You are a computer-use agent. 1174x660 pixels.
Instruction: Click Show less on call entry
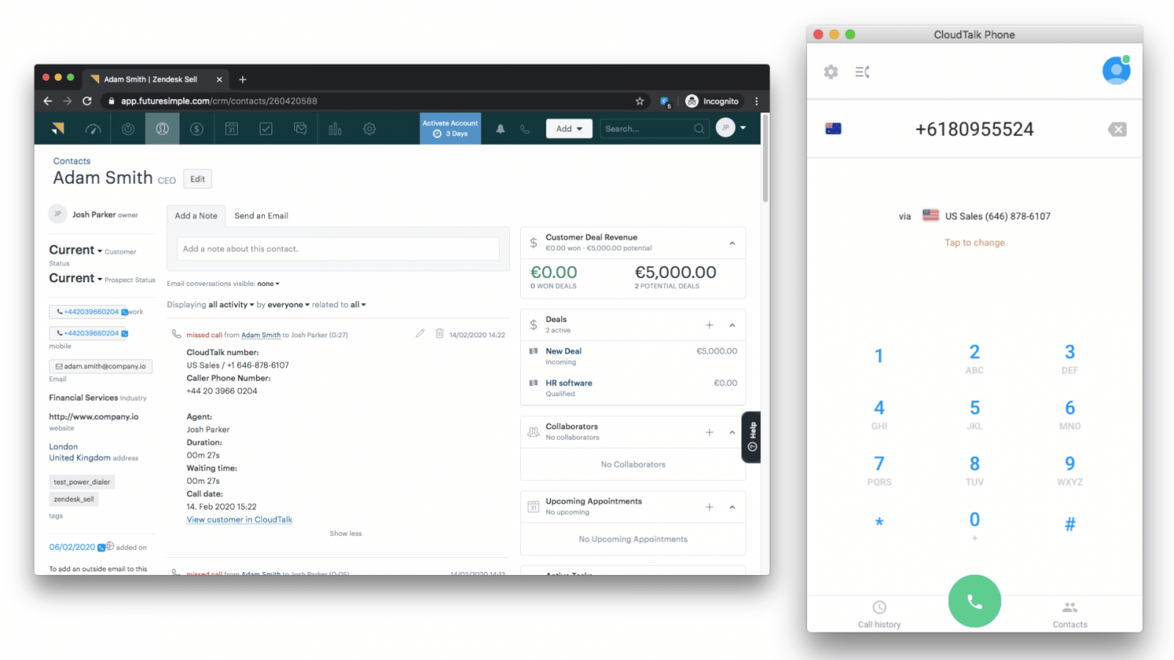click(346, 534)
